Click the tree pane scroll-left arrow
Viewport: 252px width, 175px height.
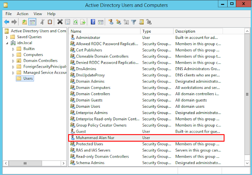[x=6, y=163]
